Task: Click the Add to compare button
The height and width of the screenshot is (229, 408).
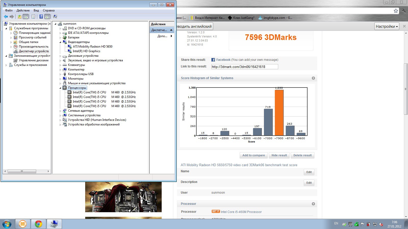Action: coord(253,155)
